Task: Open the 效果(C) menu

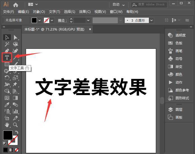Action: 85,12
